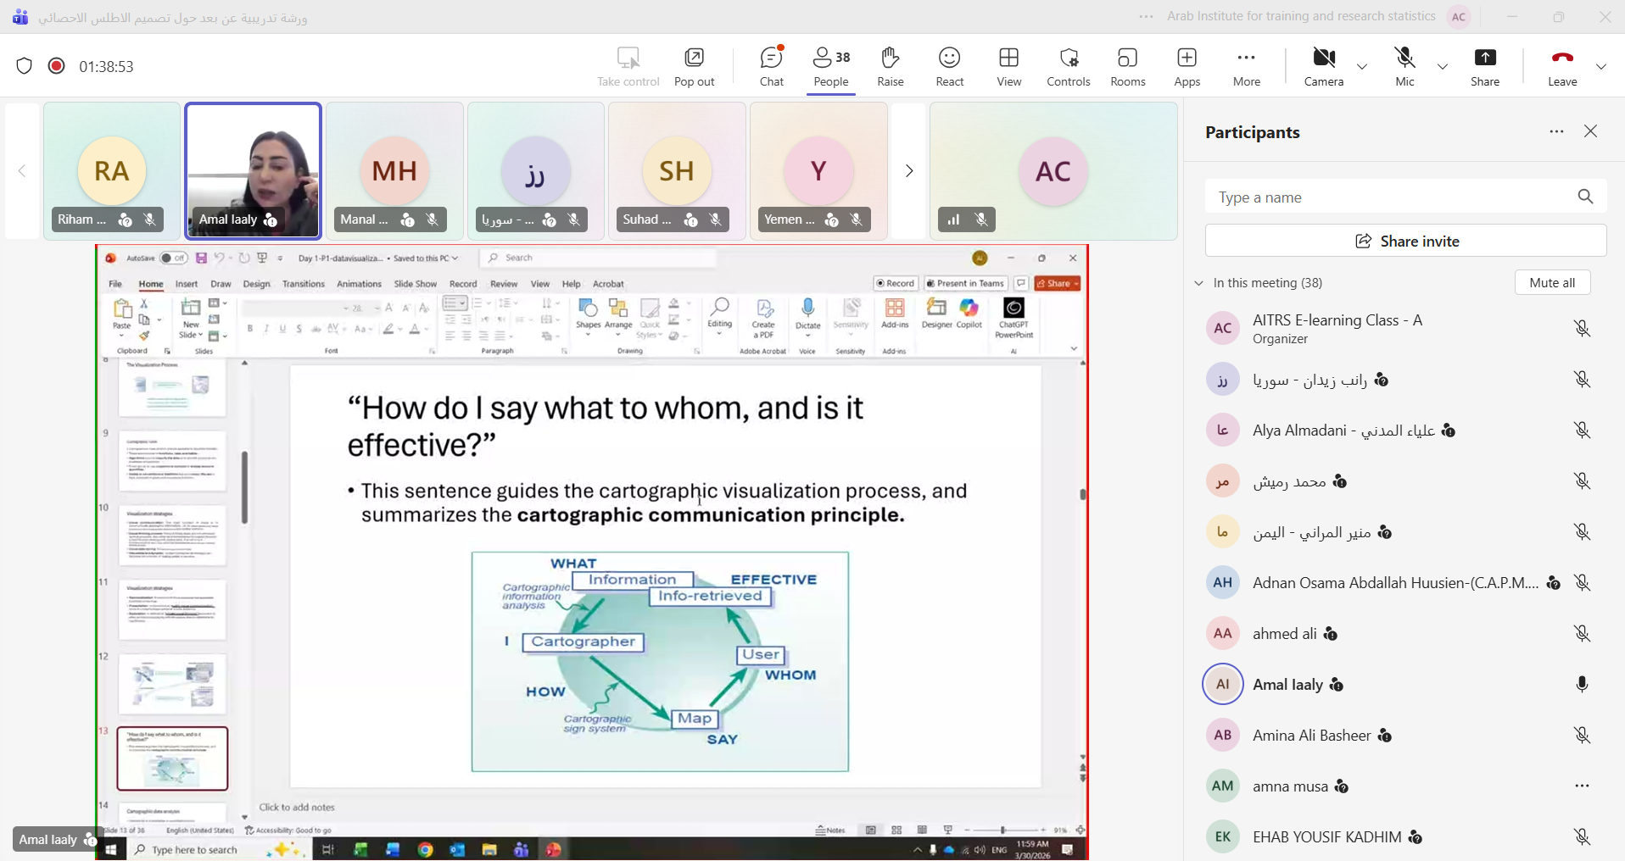The width and height of the screenshot is (1625, 861).
Task: Collapse the In this meeting list
Action: coord(1198,283)
